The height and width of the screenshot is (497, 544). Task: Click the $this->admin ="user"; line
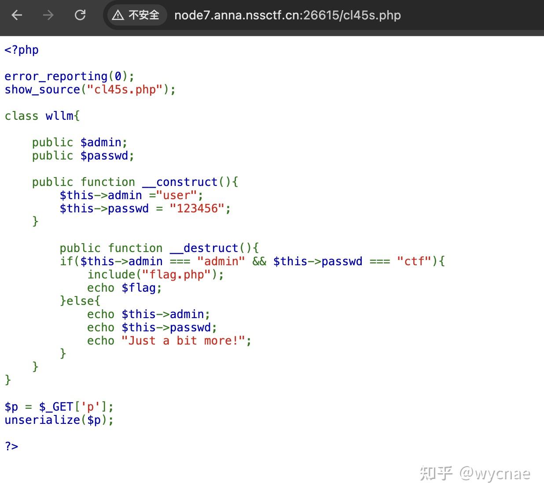pyautogui.click(x=132, y=195)
